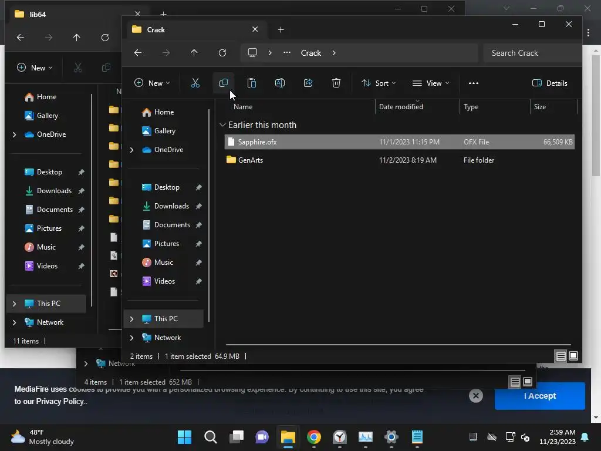Open Google Chrome from taskbar
Screen dimensions: 601x451
(x=313, y=437)
